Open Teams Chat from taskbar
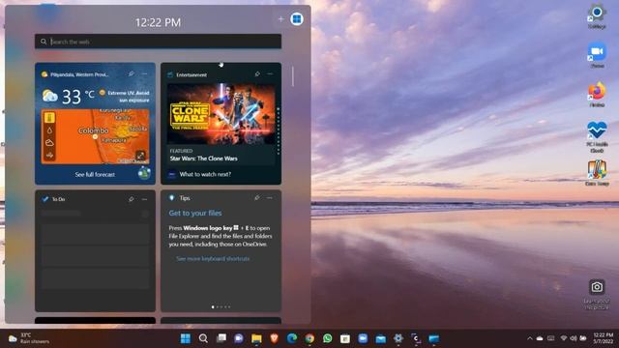The height and width of the screenshot is (348, 619). coord(239,338)
